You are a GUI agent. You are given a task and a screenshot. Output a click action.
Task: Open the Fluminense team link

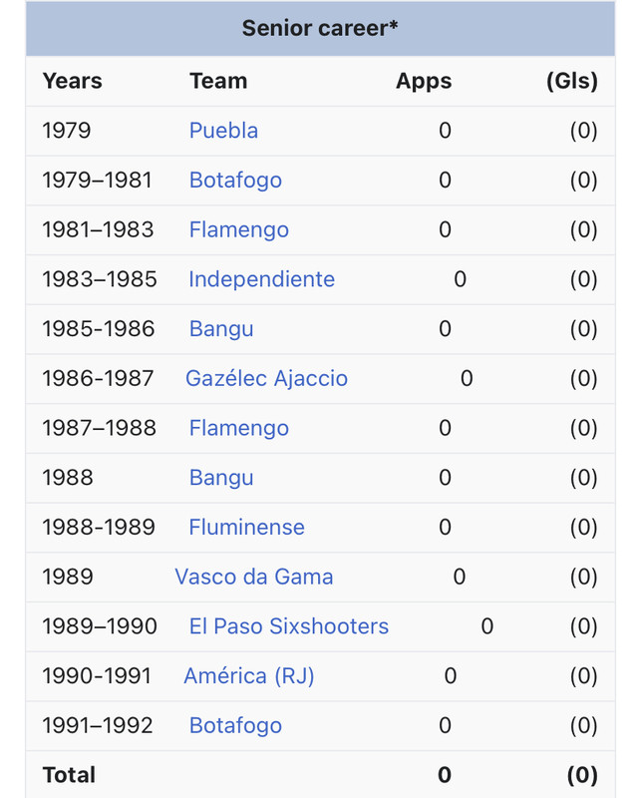tap(246, 528)
